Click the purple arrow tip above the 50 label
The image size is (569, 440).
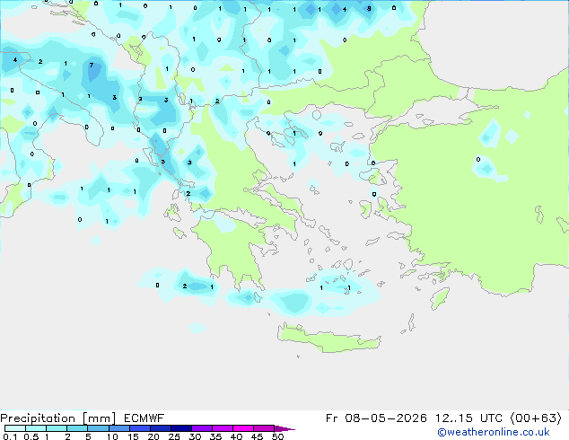(284, 428)
